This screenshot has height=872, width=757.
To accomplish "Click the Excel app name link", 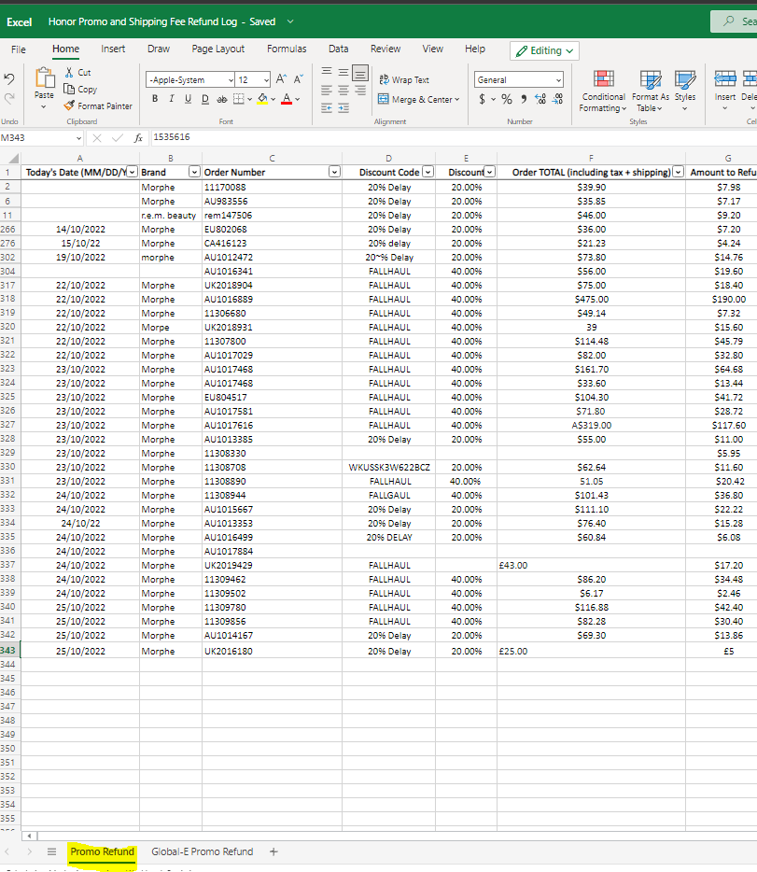I will (19, 22).
